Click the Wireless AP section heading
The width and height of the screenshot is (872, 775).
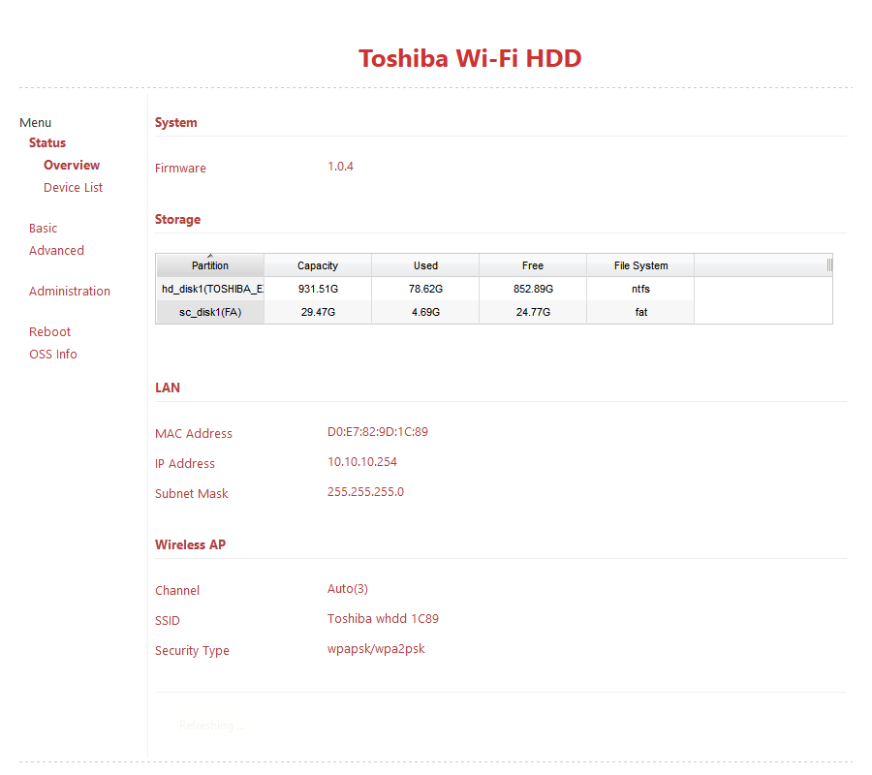[190, 544]
